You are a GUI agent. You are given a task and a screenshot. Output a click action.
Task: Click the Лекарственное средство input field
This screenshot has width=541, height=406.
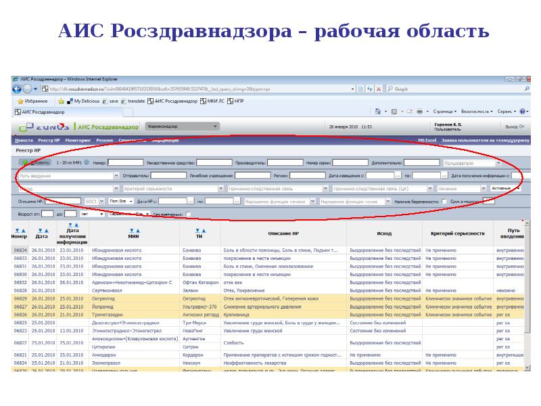coord(214,162)
